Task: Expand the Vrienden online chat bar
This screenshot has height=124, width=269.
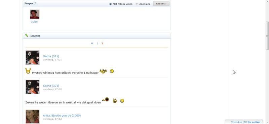Action: (244, 122)
